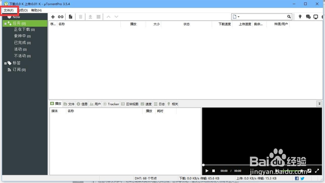Screen dimensions: 325x183
Task: Play video in the media player
Action: point(207,171)
